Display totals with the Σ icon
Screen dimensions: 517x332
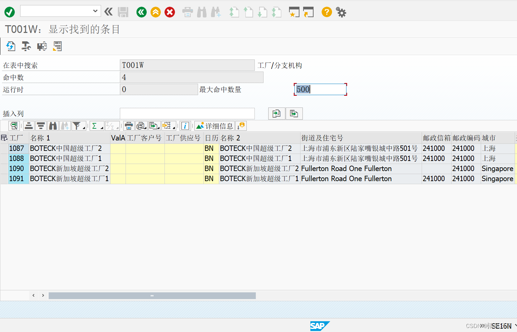coord(95,126)
